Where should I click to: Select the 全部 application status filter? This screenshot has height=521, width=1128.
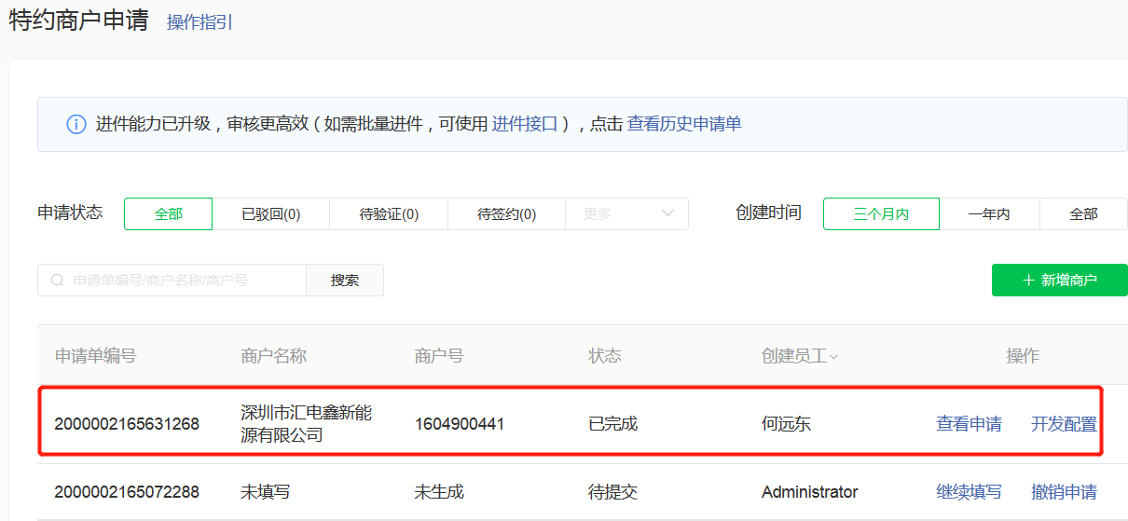[168, 213]
